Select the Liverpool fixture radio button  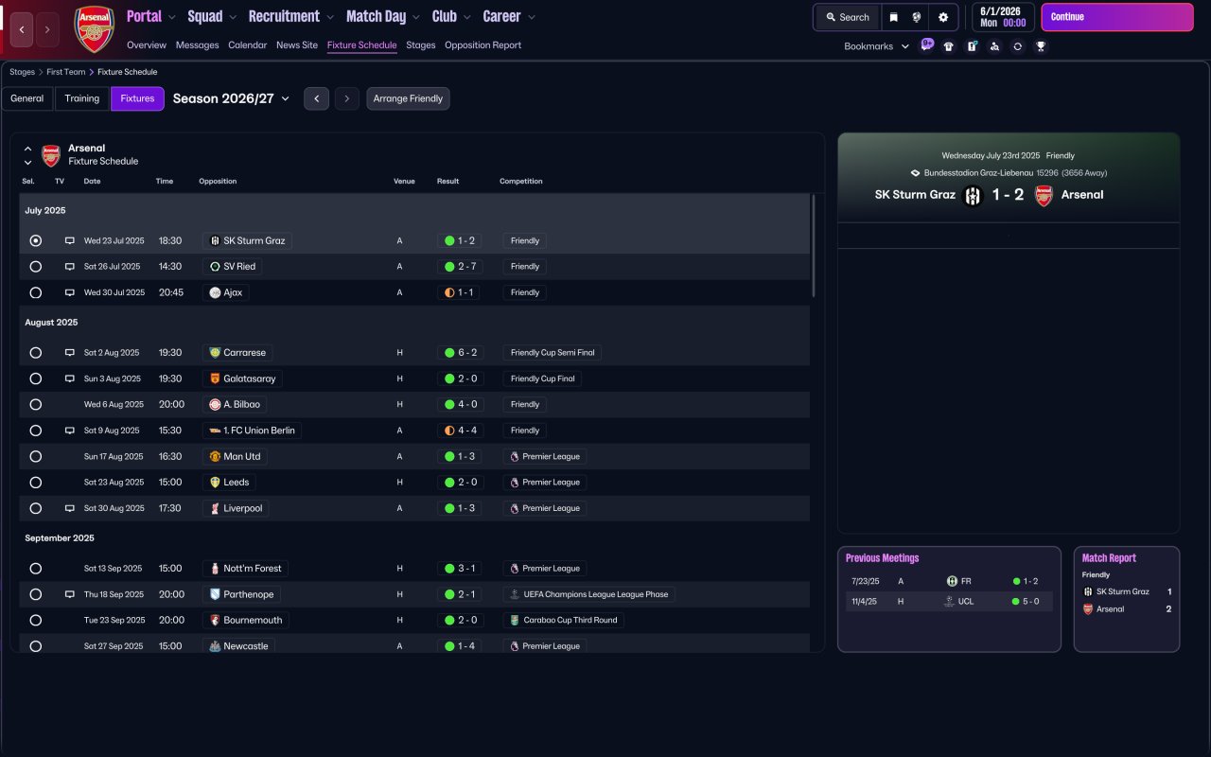[x=36, y=508]
